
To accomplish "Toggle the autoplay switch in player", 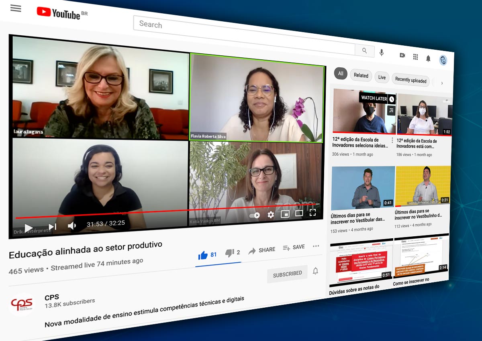I will pyautogui.click(x=255, y=215).
